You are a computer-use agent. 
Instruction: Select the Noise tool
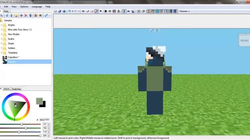click(114, 11)
